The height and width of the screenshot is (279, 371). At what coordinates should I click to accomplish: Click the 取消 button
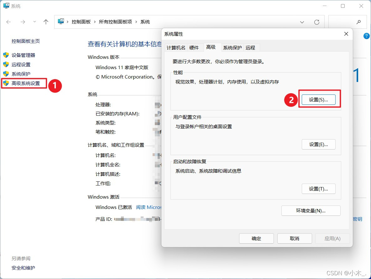coord(295,239)
